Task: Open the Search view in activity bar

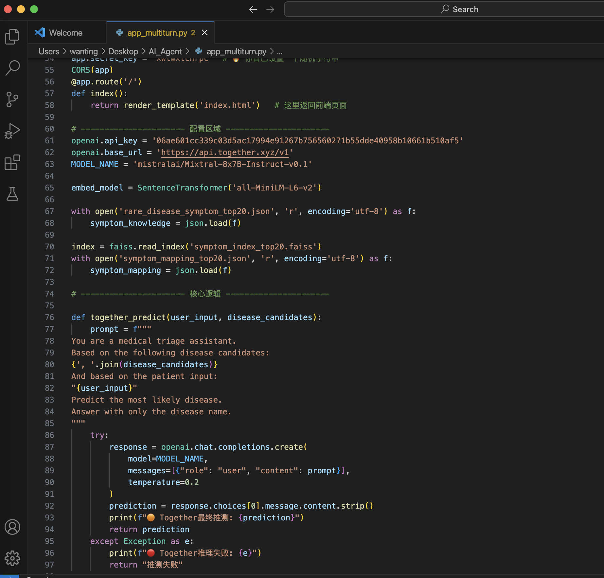Action: pos(12,68)
